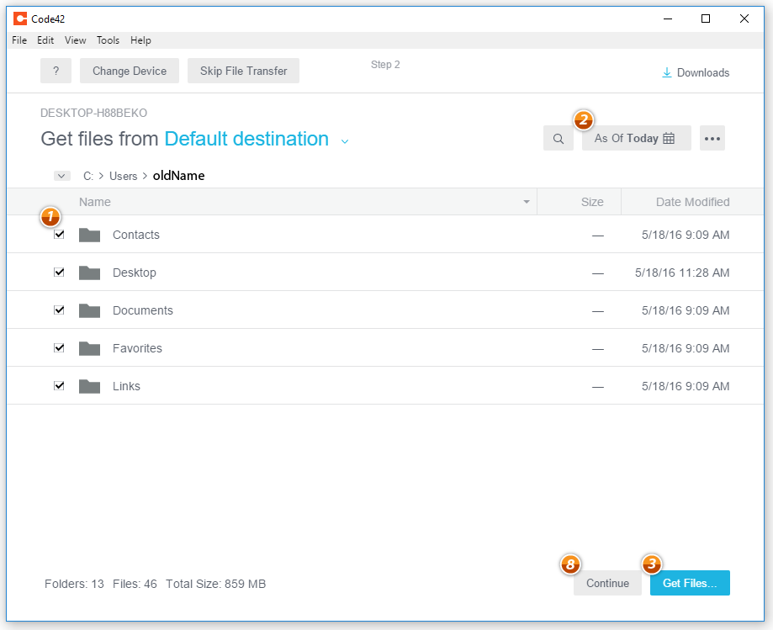
Task: Deselect the Desktop folder checkbox
Action: pos(59,272)
